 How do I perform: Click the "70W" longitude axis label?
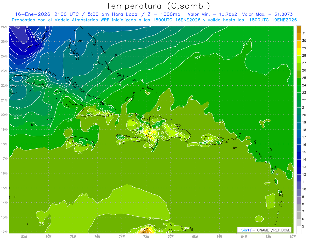(x=171, y=236)
